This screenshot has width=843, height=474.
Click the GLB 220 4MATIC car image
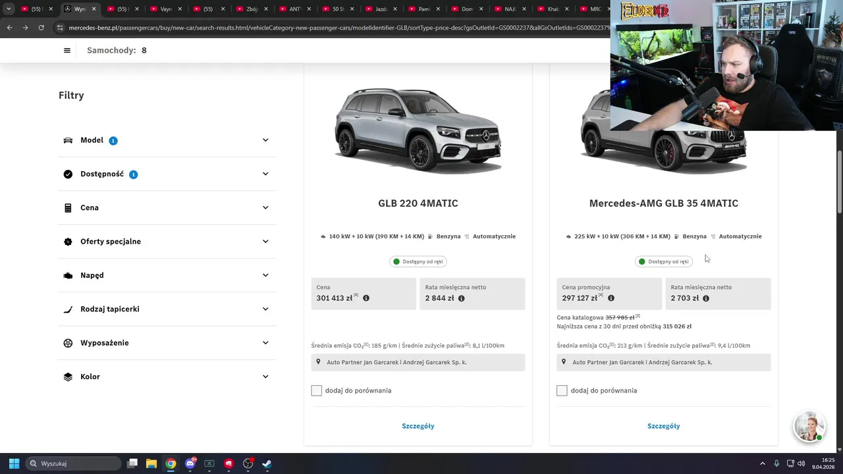(418, 130)
